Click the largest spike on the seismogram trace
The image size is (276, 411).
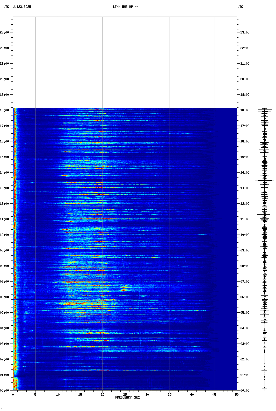(265, 181)
